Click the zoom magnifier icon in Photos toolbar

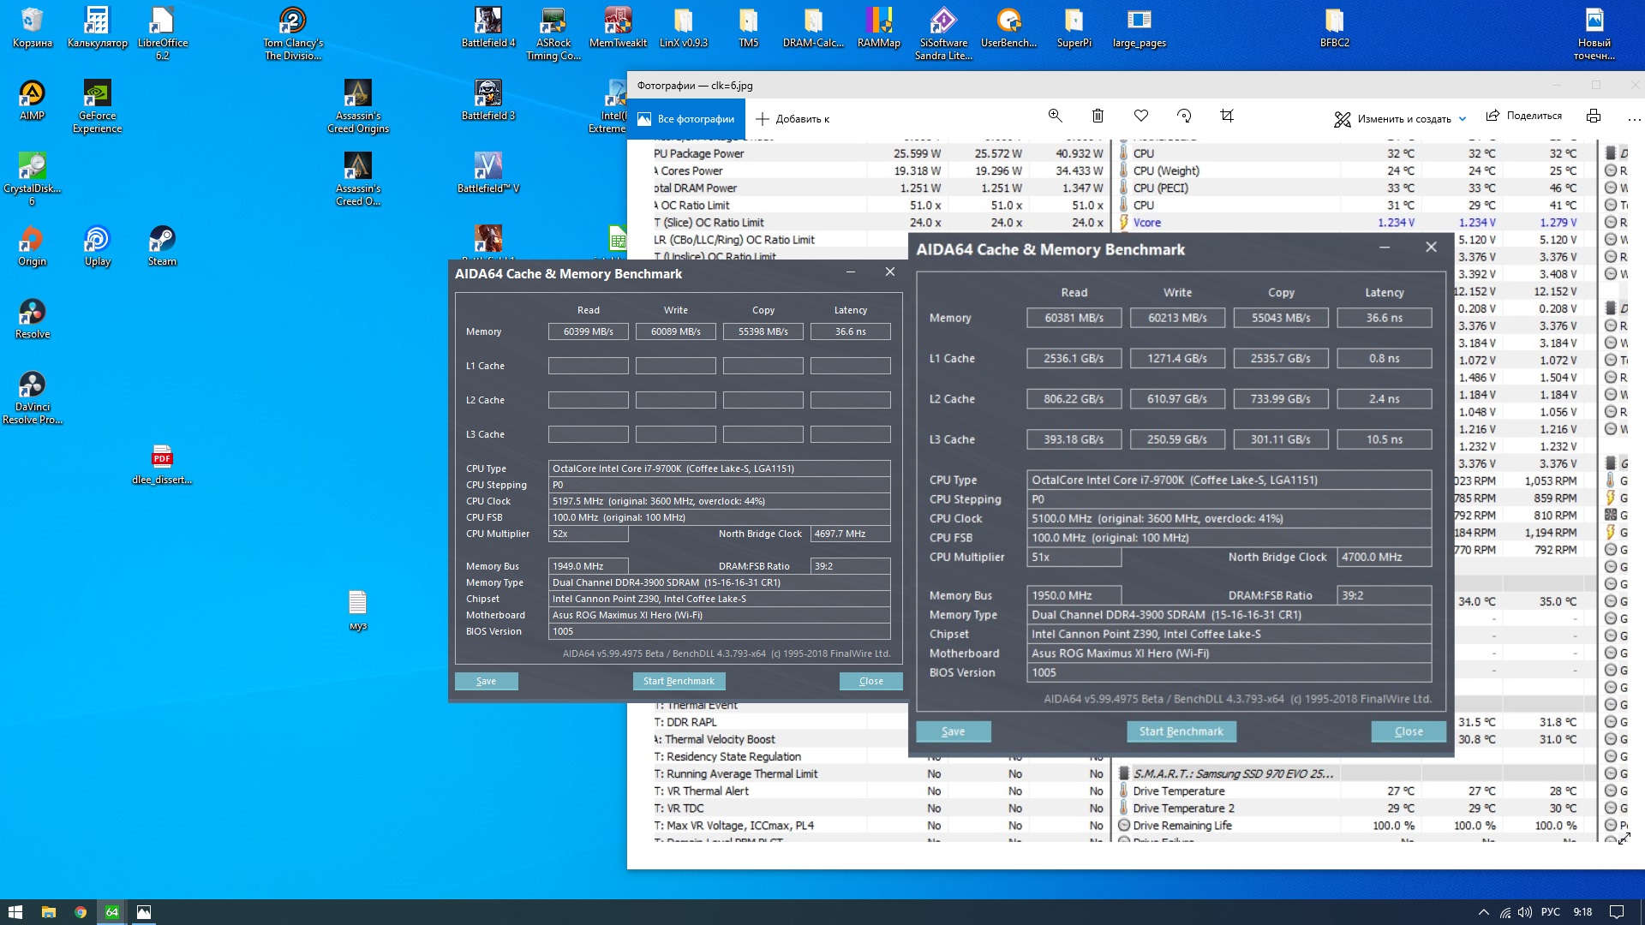click(x=1055, y=116)
